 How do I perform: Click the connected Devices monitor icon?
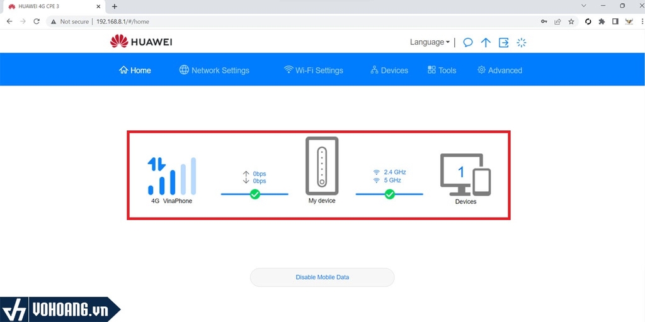[x=465, y=175]
